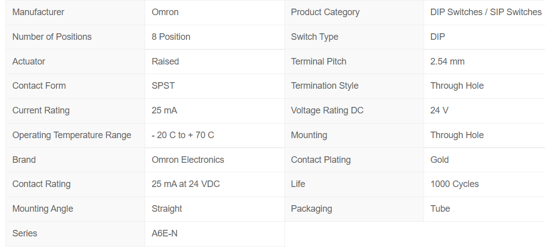The height and width of the screenshot is (248, 545).
Task: Select the DIP Switches / SIP Switches value
Action: tap(486, 12)
